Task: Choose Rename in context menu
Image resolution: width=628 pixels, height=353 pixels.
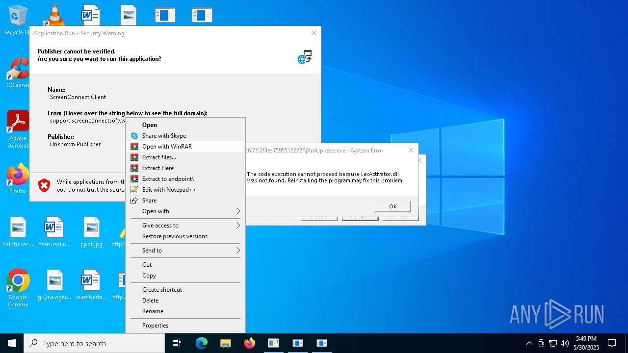Action: click(185, 311)
